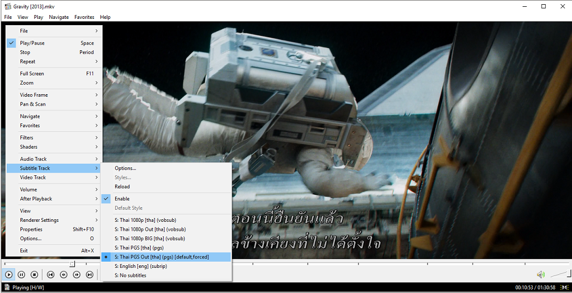
Task: Toggle the Enable subtitles checkmark item
Action: (x=166, y=198)
